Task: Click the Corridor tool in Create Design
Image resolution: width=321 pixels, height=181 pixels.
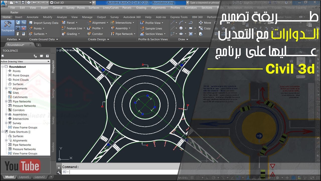Action: [95, 34]
